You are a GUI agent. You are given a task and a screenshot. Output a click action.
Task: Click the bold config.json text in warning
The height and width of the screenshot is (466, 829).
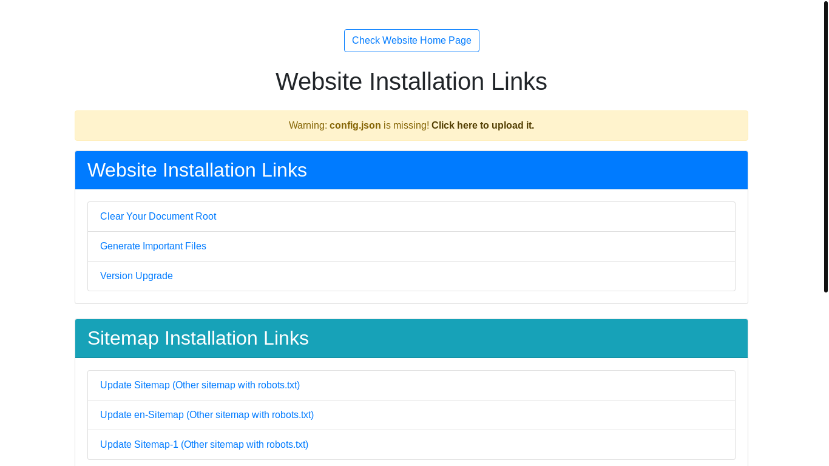[x=355, y=126]
